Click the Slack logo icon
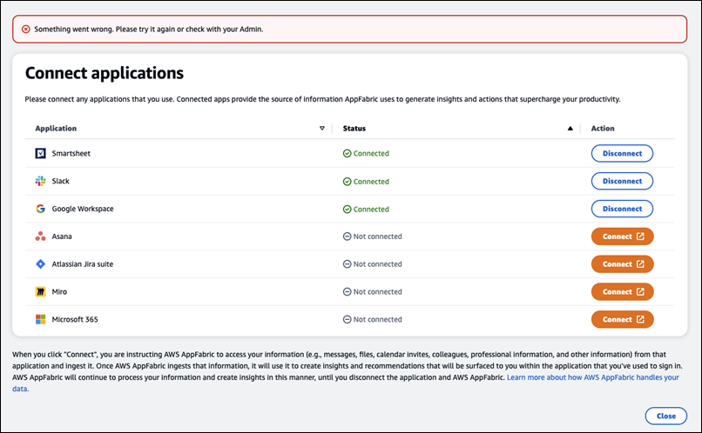Viewport: 702px width, 433px height. pyautogui.click(x=40, y=181)
